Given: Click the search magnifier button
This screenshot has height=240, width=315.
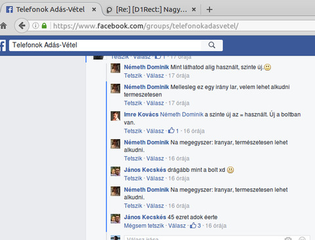Looking at the screenshot, I should tap(212, 45).
